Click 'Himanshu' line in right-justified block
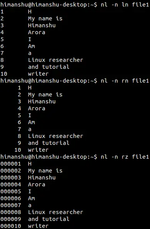This screenshot has width=150, height=229. (x=42, y=101)
